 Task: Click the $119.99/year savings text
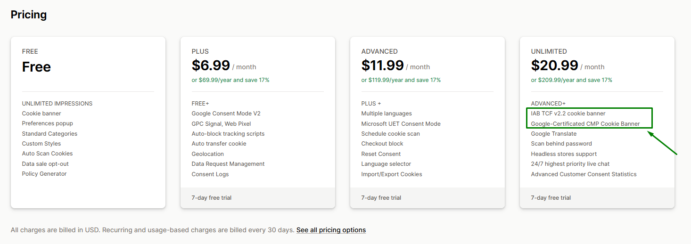click(x=401, y=80)
